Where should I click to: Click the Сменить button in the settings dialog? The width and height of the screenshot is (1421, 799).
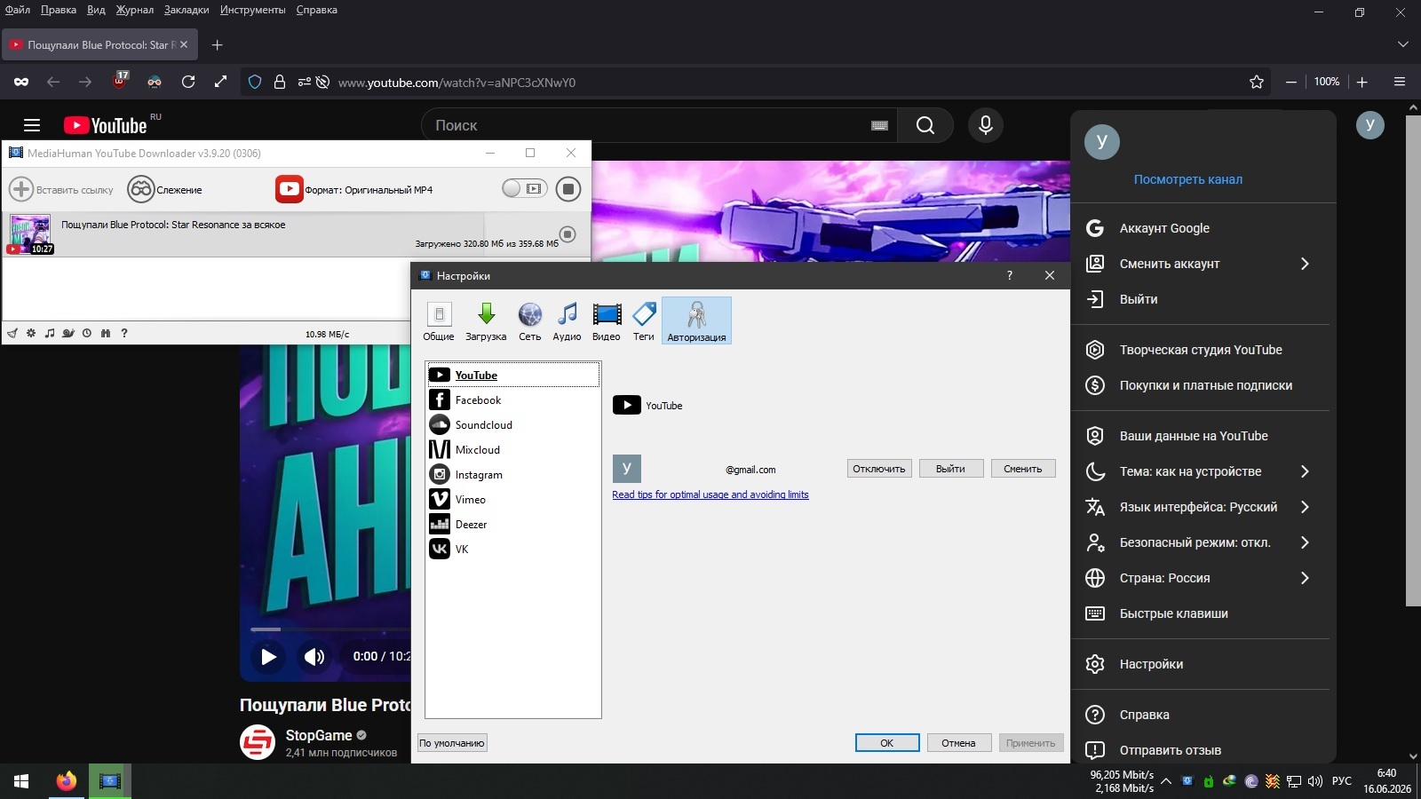tap(1023, 469)
